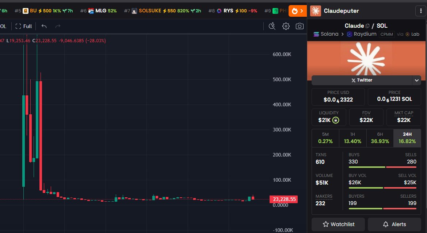Open the quick search indicator icon

click(x=272, y=26)
